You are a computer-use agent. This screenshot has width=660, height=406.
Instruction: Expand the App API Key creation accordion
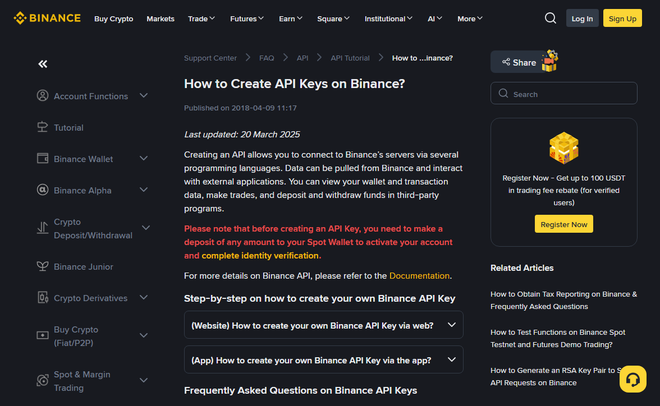coord(324,359)
